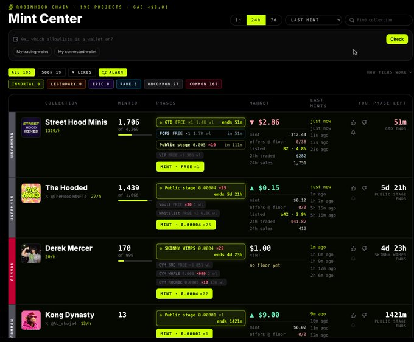Show SOON 19 projects tab
Screen dimensions: 414x342
pos(52,72)
